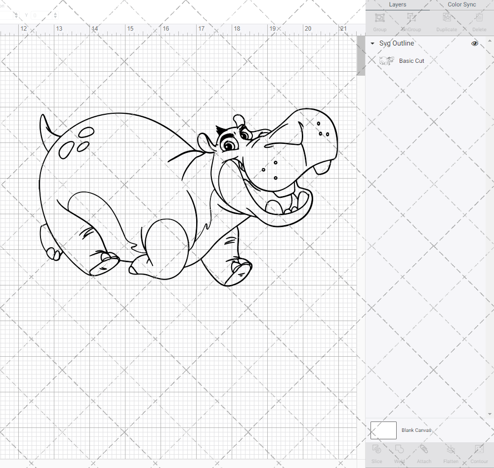Select the Basic Cut layer
Screen dimensions: 494x468
coord(412,60)
